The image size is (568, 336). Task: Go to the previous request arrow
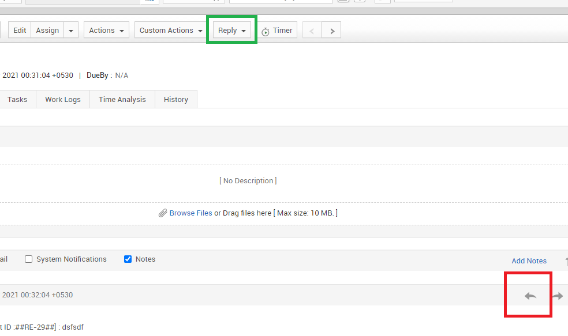[312, 31]
